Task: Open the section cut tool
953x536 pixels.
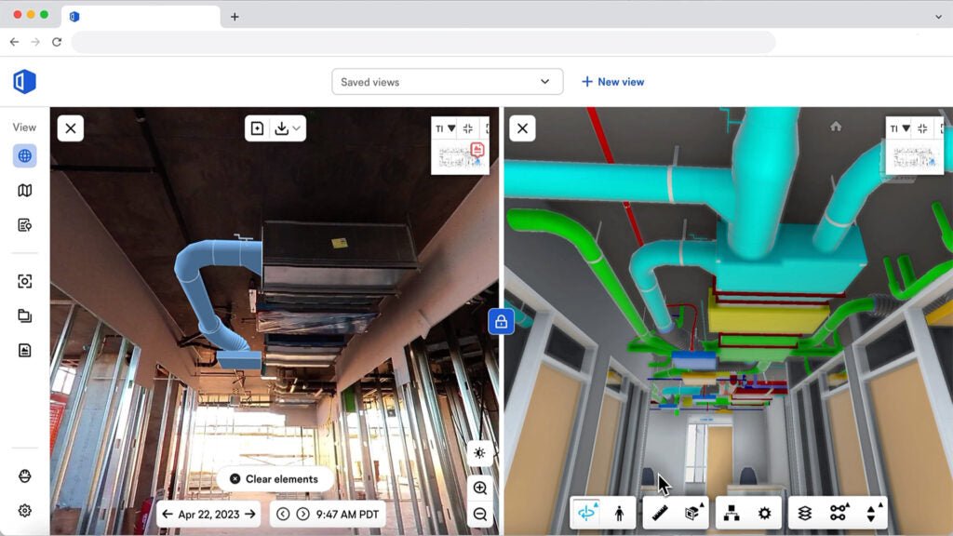Action: point(693,512)
